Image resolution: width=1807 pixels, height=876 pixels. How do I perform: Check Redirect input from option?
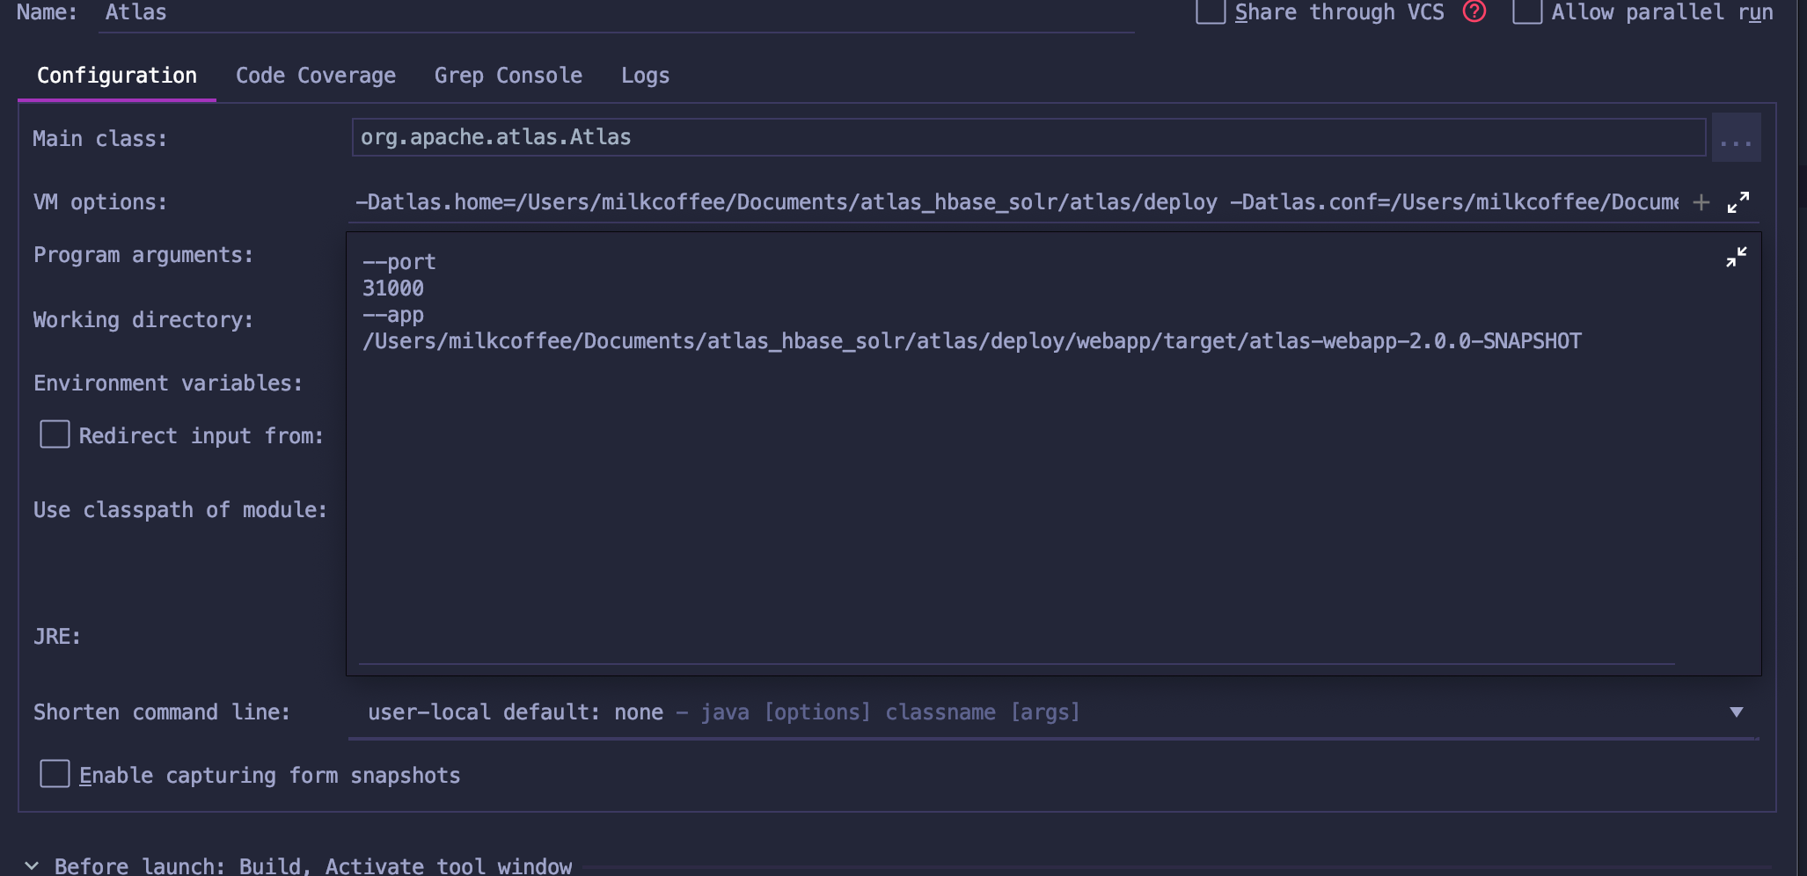click(x=55, y=434)
